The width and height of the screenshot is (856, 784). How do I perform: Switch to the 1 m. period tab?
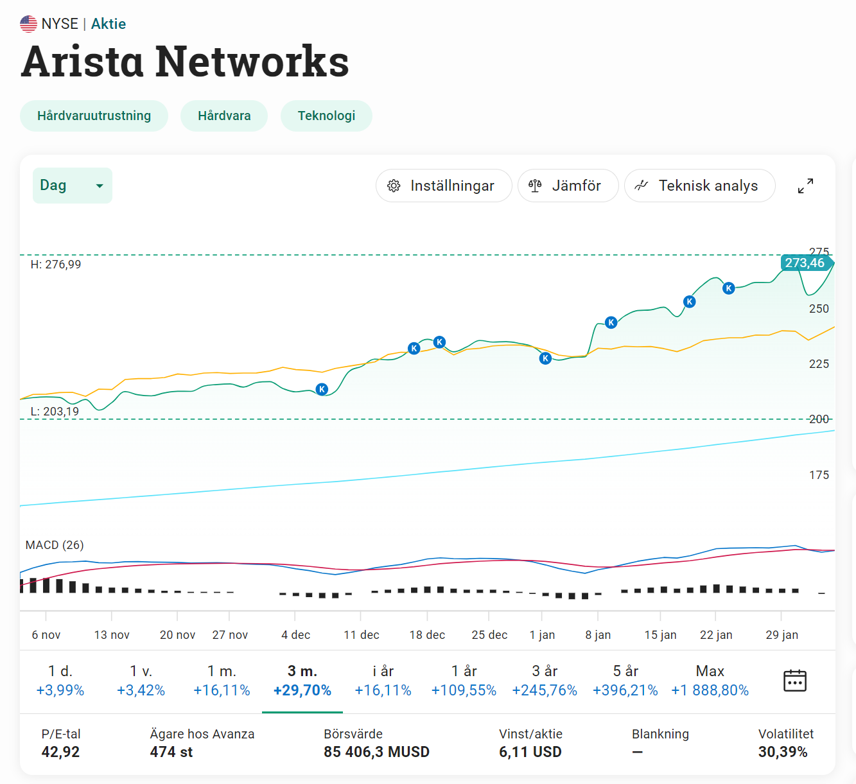click(x=222, y=681)
